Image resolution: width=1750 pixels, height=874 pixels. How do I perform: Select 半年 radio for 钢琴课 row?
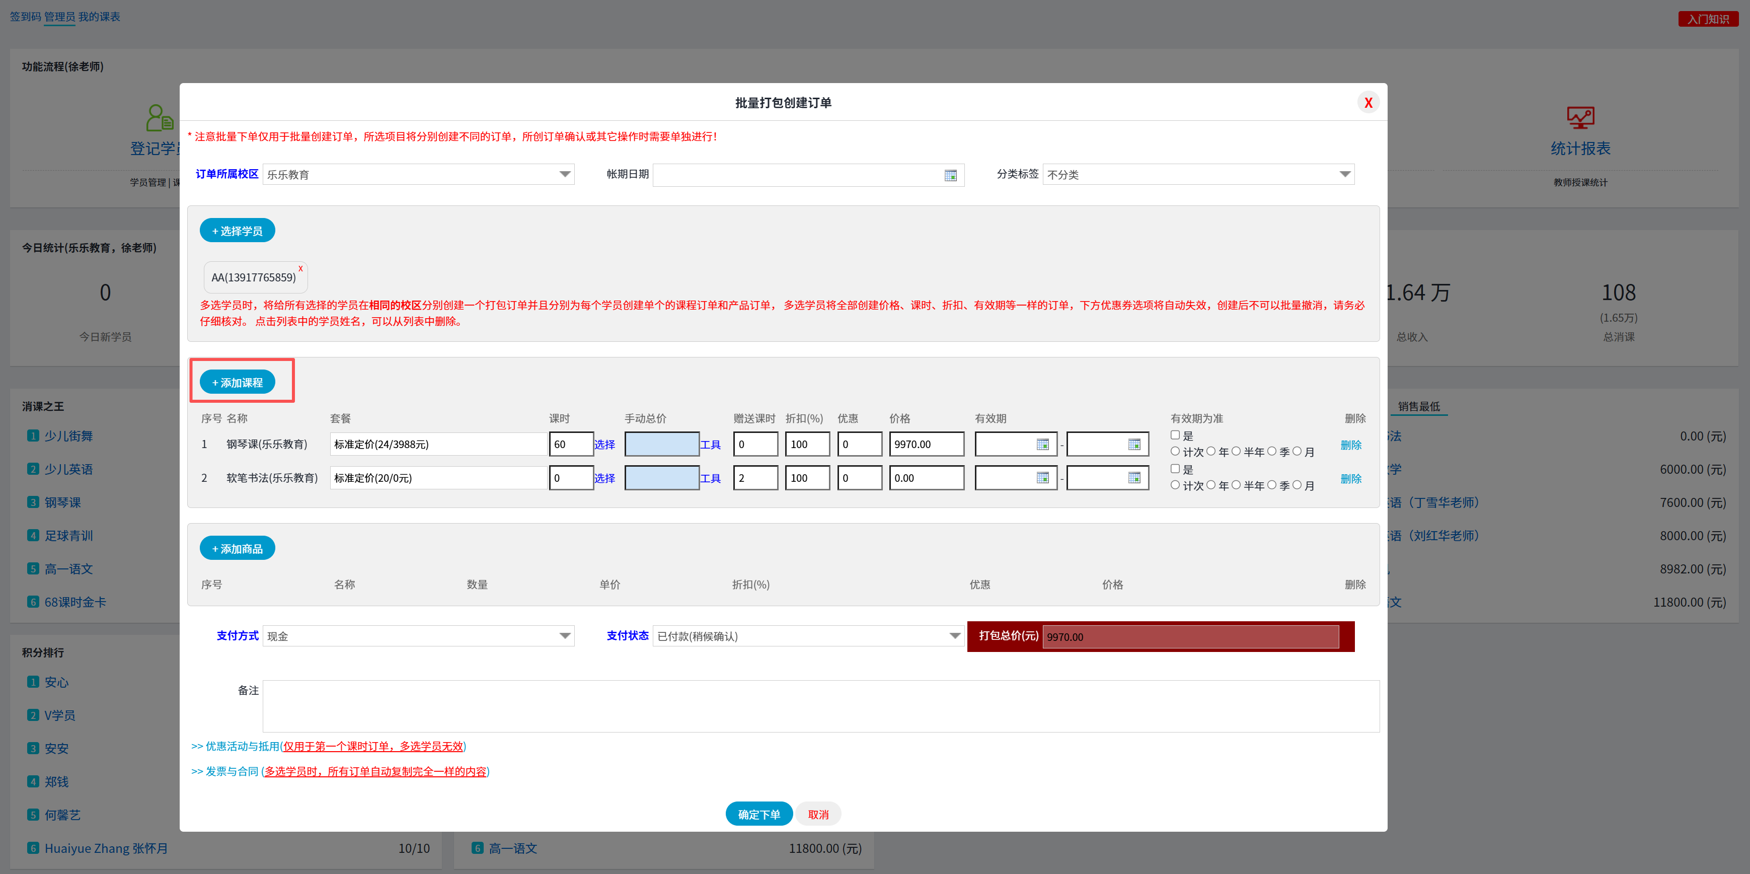coord(1236,451)
